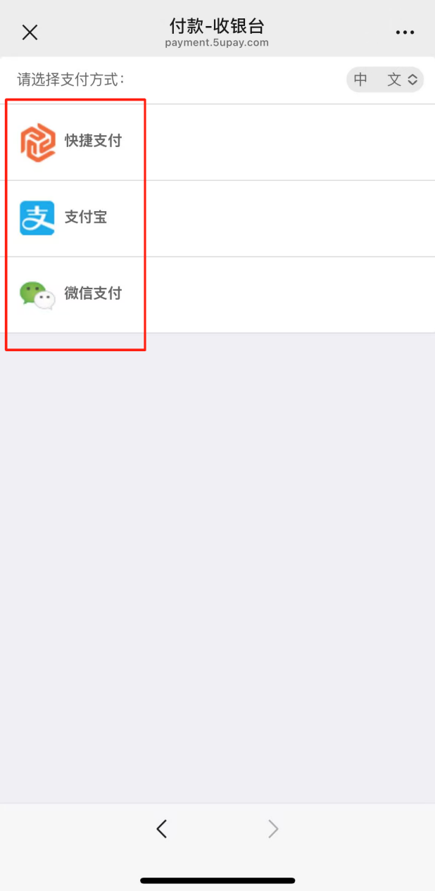The width and height of the screenshot is (435, 891).
Task: Click the payment.5upay.com address text
Action: pyautogui.click(x=217, y=43)
